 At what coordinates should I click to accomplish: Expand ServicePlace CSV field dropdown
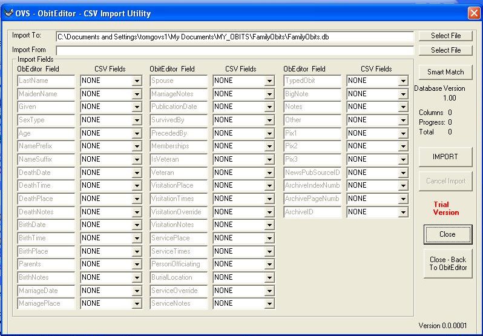pyautogui.click(x=269, y=239)
